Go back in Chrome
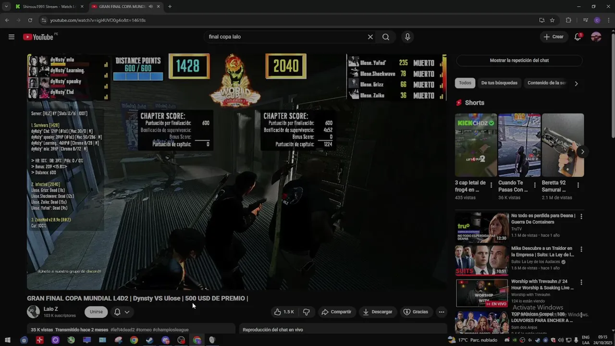Image resolution: width=615 pixels, height=346 pixels. [7, 20]
